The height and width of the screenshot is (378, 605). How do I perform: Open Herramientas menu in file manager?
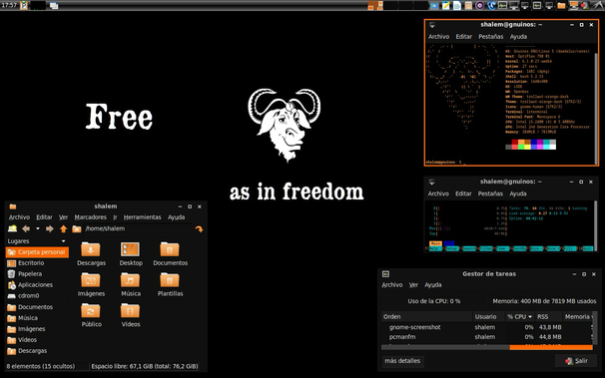[x=143, y=217]
